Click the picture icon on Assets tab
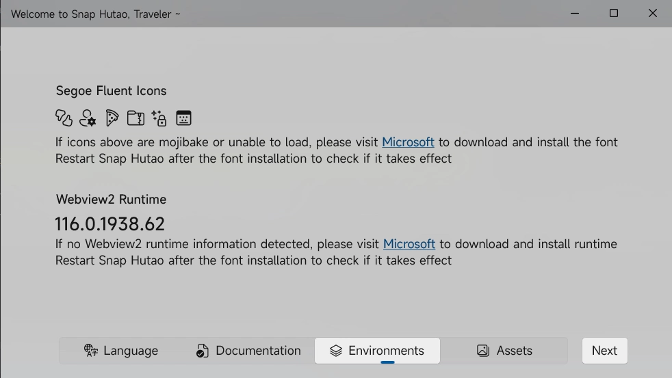The height and width of the screenshot is (378, 672). pos(483,350)
